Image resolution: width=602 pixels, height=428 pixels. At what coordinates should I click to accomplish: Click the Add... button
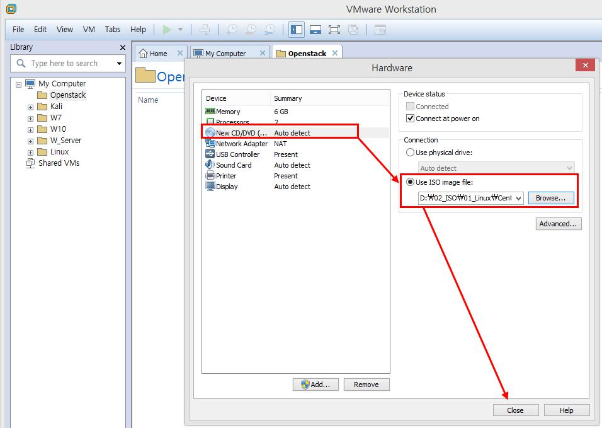click(315, 385)
